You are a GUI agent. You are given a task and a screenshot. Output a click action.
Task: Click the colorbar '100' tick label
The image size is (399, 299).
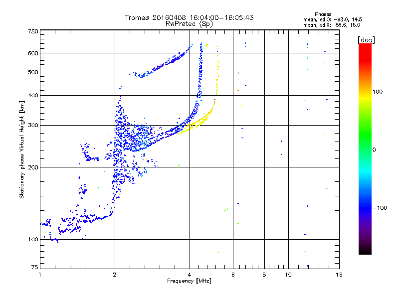(378, 92)
